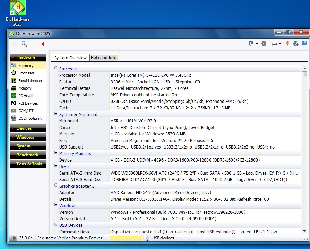
Task: Click scrollbar down arrow in overview
Action: pyautogui.click(x=305, y=231)
